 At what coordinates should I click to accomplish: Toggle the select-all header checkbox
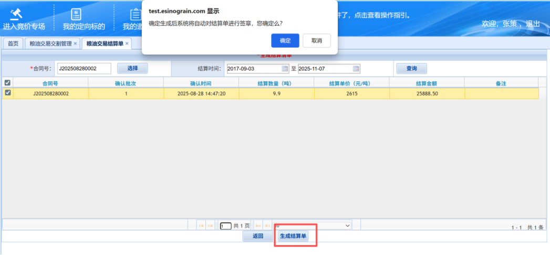pos(7,82)
